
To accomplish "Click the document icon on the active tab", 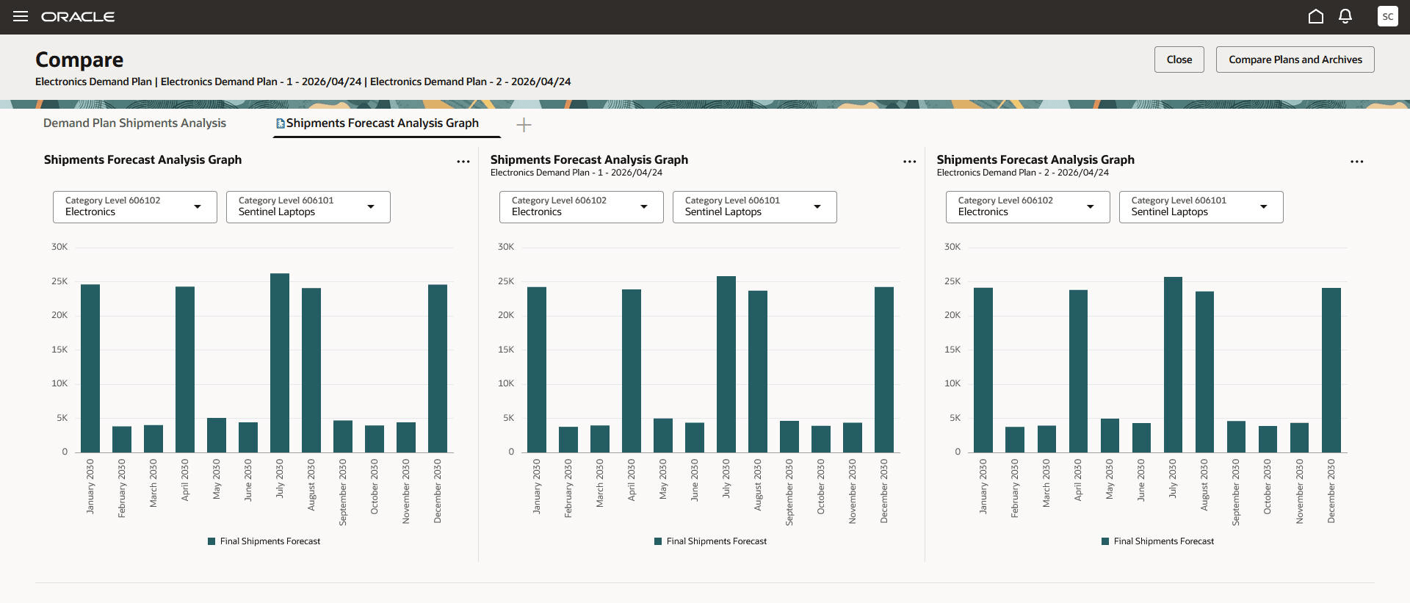I will (280, 124).
